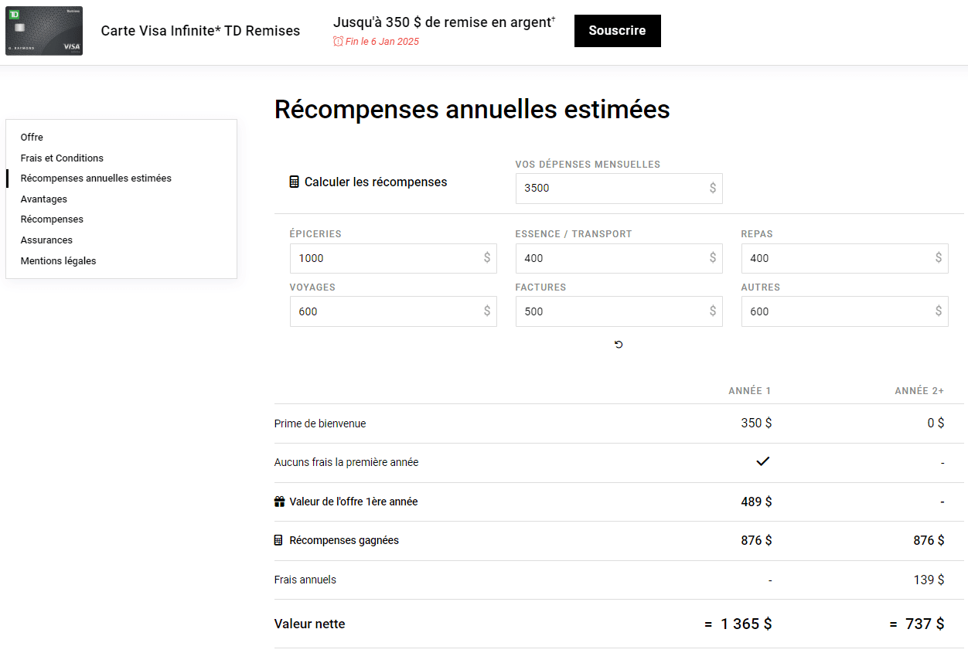Jump to Avantages section
Image resolution: width=968 pixels, height=653 pixels.
[x=44, y=199]
